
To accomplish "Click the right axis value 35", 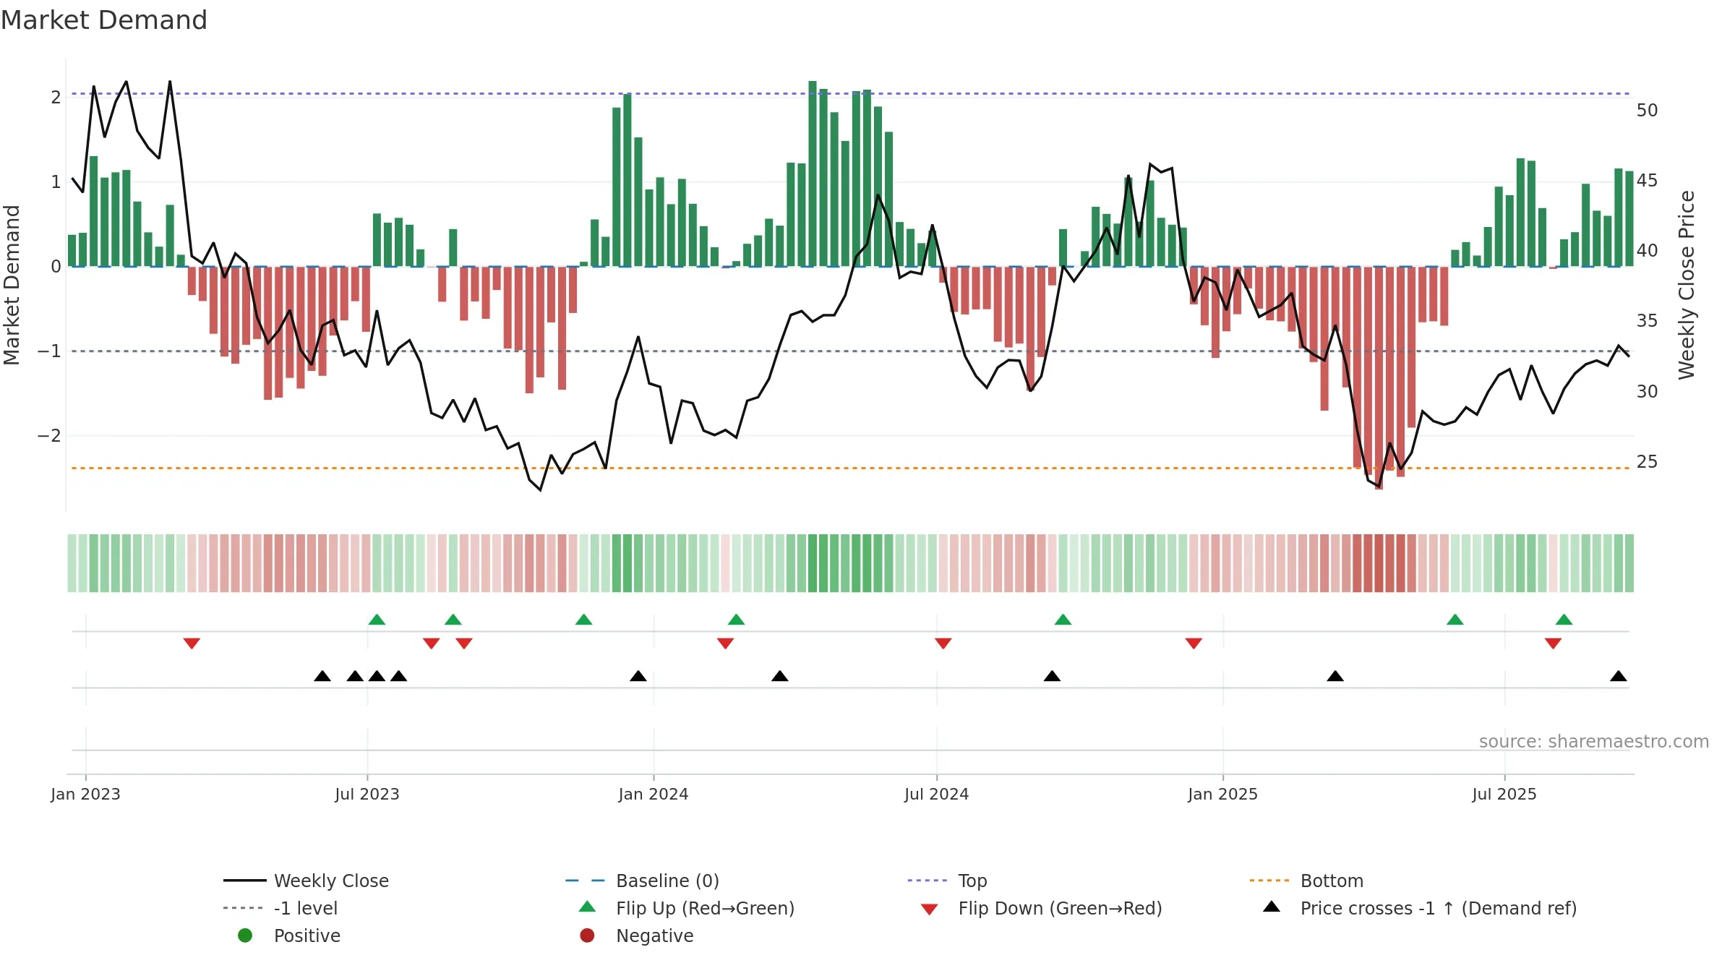I will click(x=1648, y=321).
